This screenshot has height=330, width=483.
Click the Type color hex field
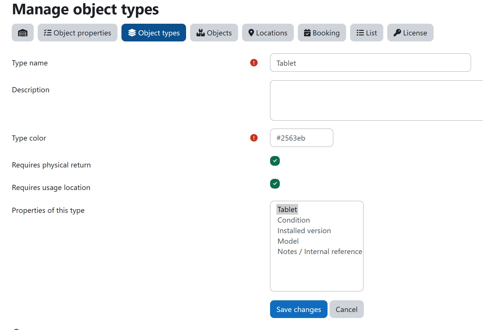[302, 138]
